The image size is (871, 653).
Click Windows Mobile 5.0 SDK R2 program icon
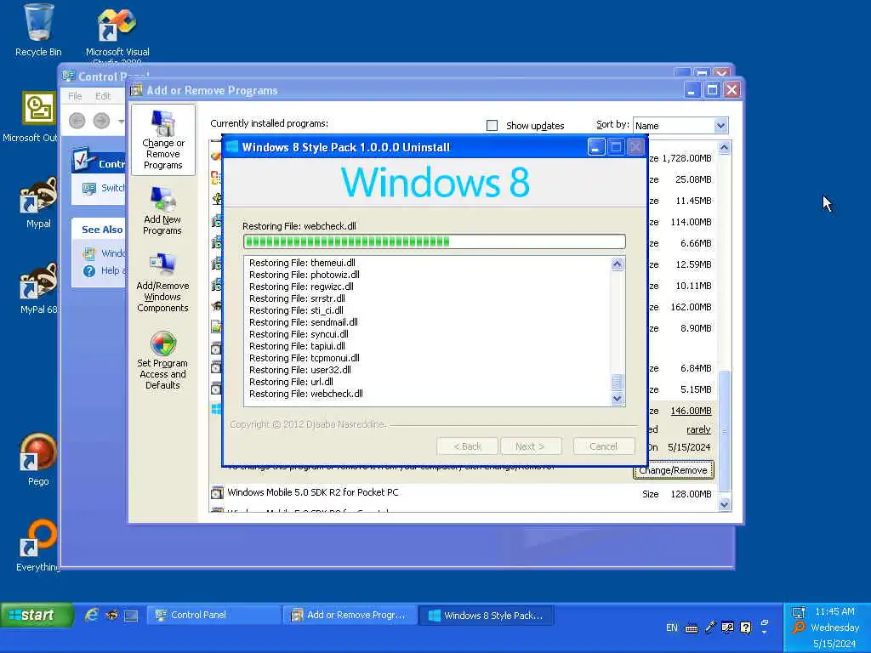click(x=217, y=493)
